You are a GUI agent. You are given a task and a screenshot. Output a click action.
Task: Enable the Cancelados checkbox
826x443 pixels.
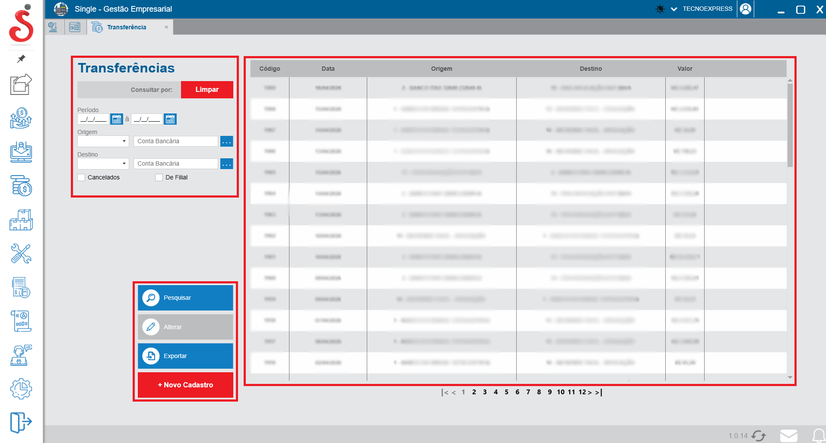[81, 177]
